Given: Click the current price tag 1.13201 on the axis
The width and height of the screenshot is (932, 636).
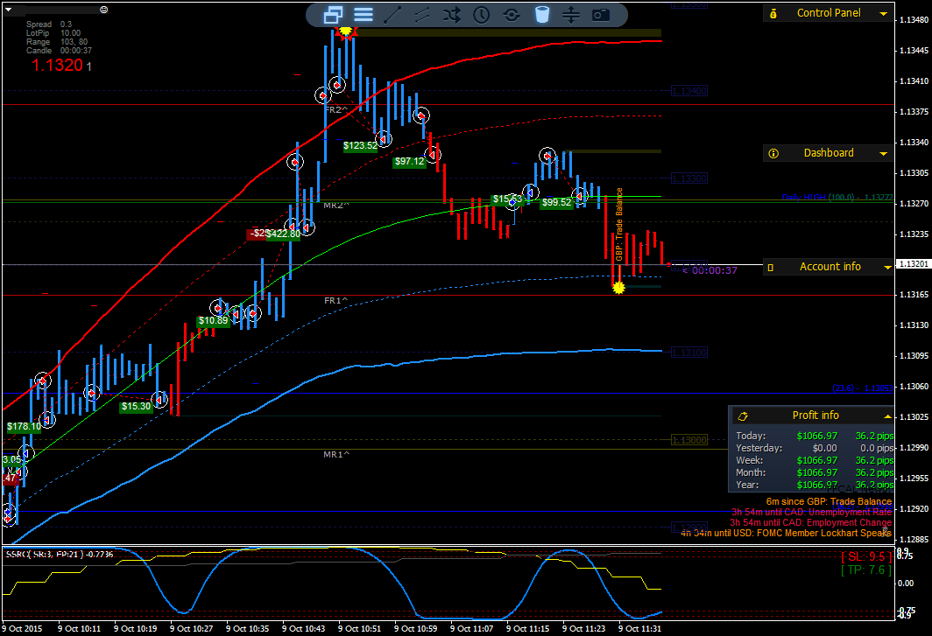Looking at the screenshot, I should coord(913,263).
